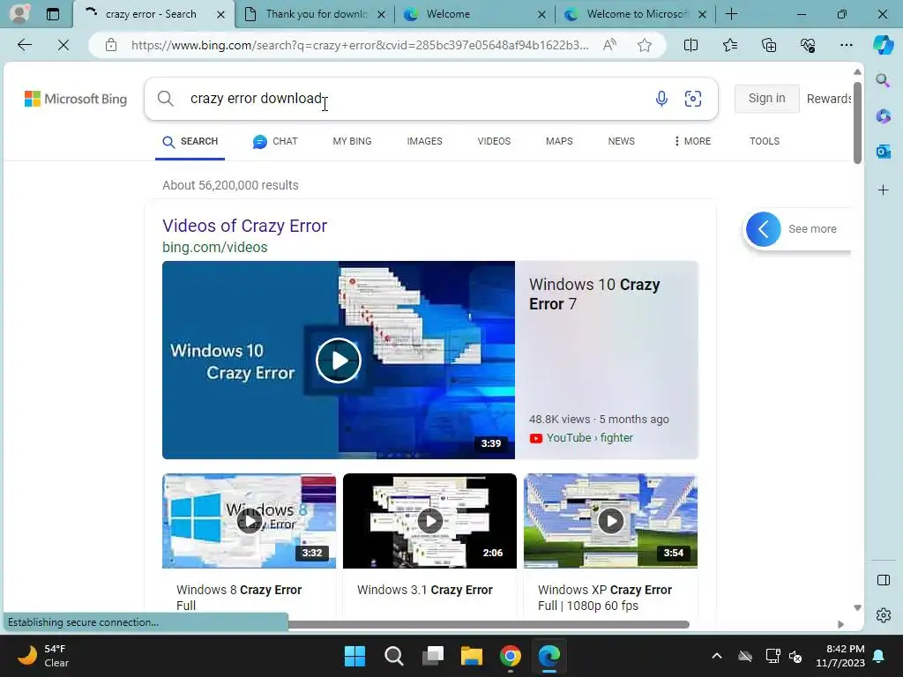Add a sidebar app with plus
903x677 pixels.
tap(884, 190)
